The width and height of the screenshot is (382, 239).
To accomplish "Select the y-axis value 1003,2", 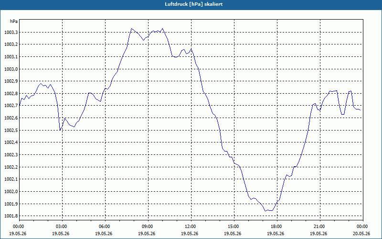I will pos(11,44).
